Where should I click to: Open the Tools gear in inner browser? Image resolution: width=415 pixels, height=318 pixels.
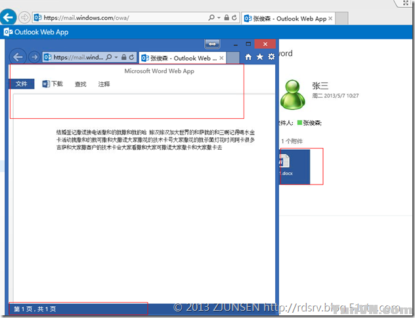pos(271,57)
